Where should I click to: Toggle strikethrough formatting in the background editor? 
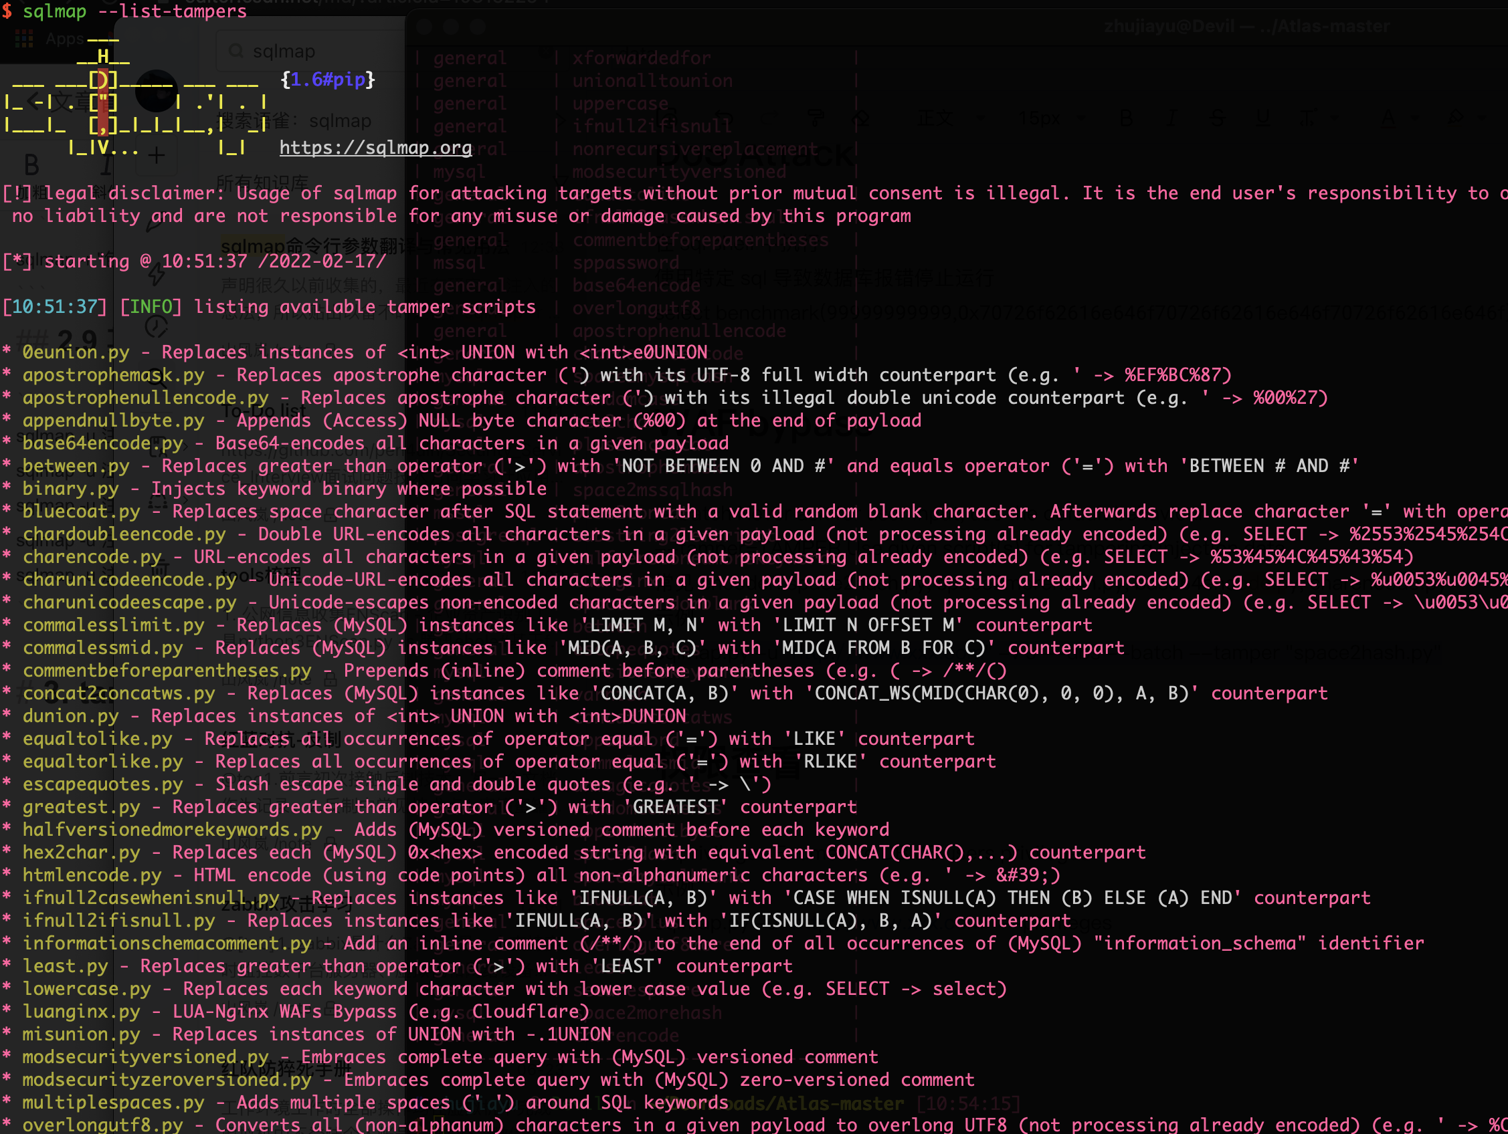pos(1217,118)
